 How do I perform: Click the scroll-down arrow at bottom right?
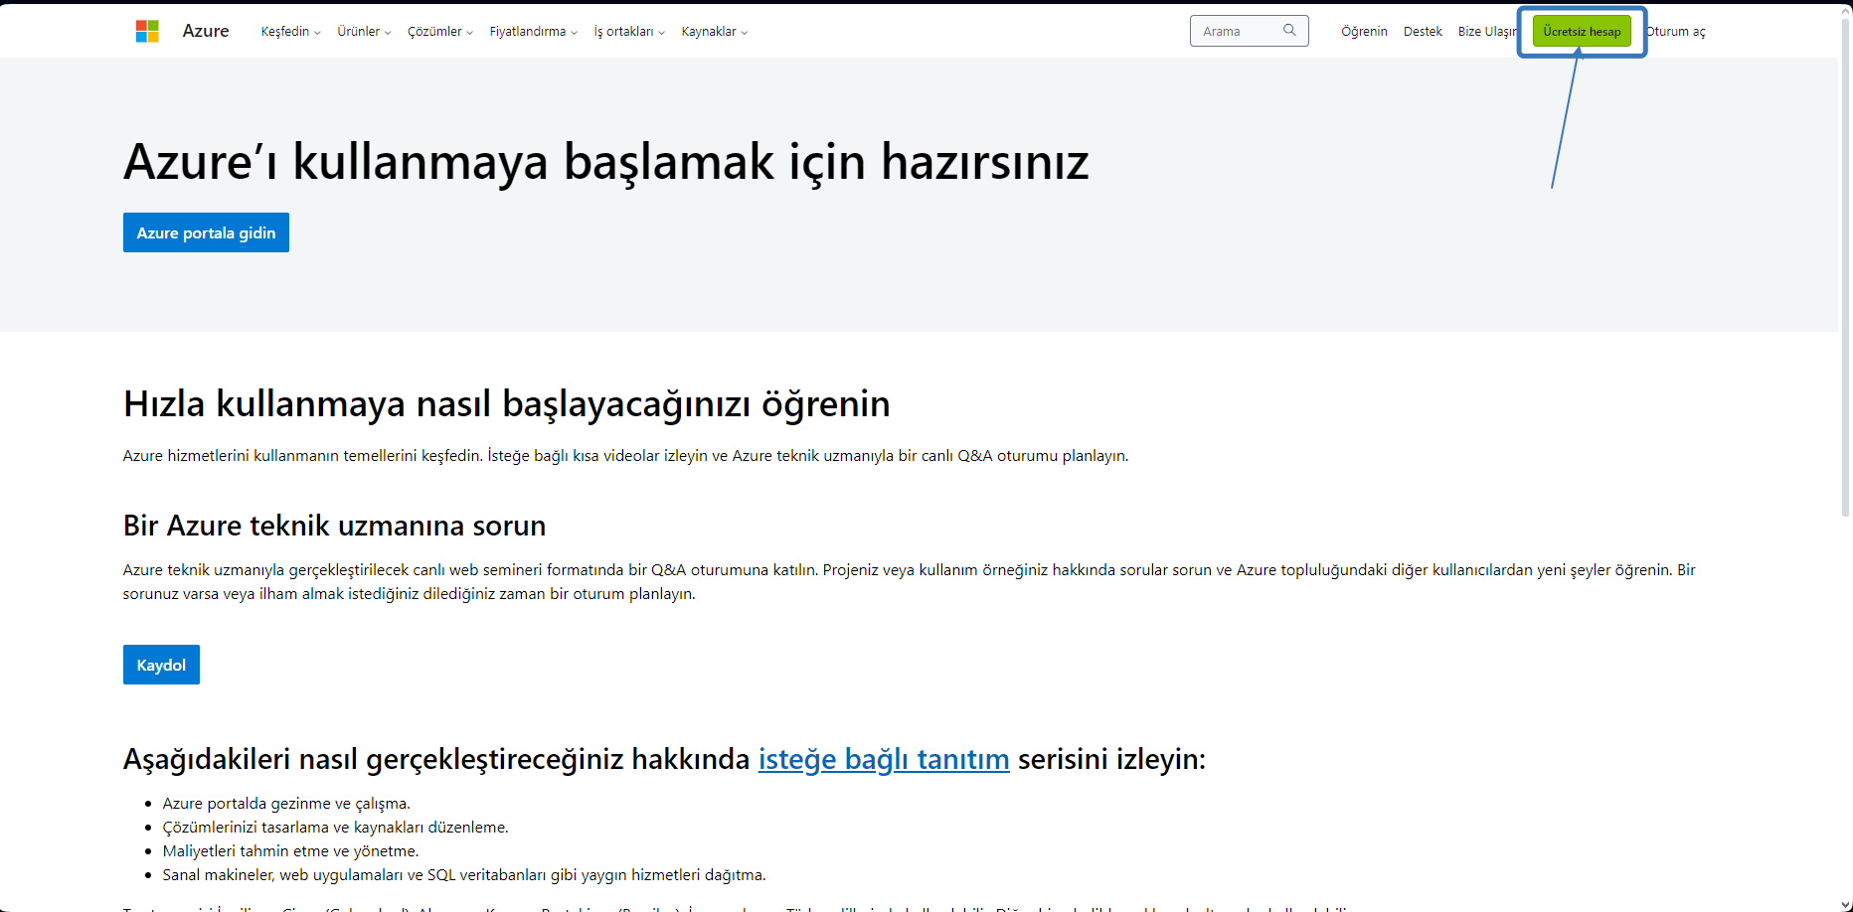point(1845,902)
